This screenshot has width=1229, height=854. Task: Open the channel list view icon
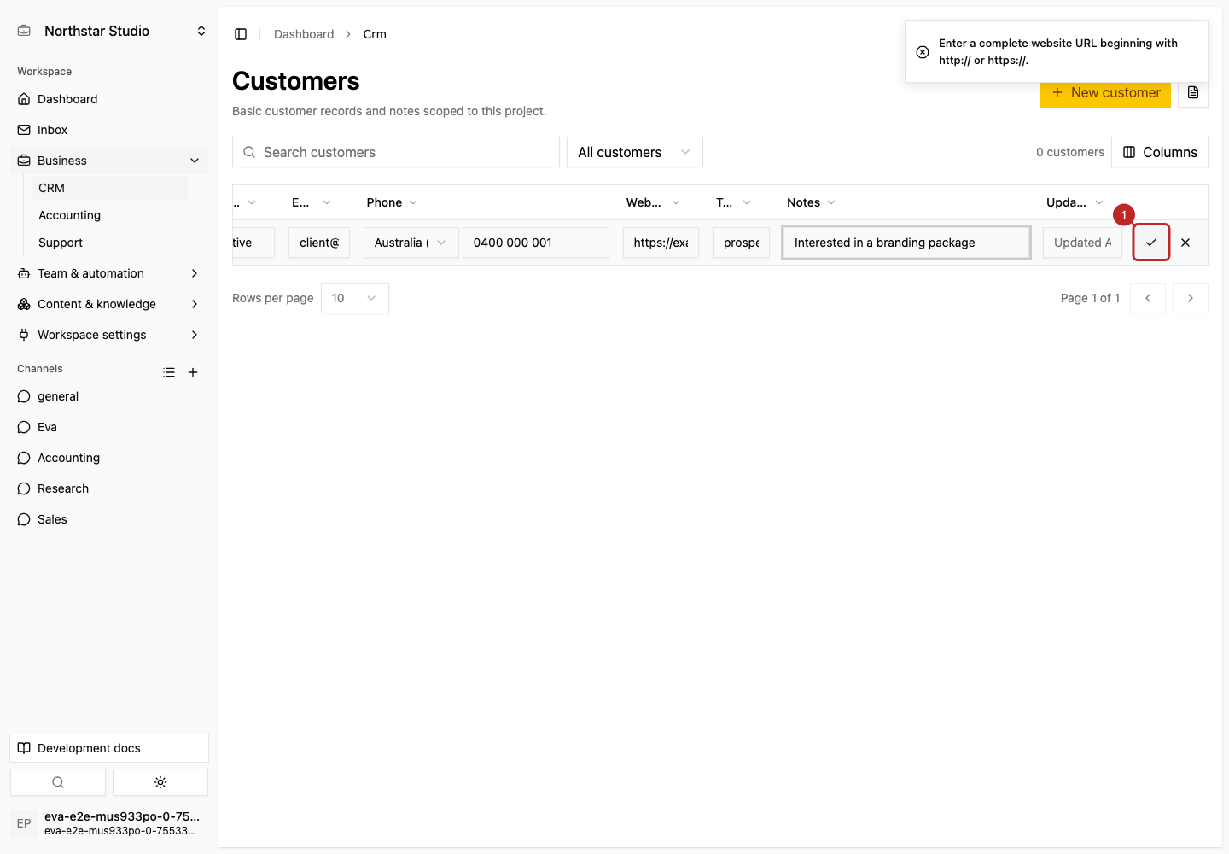(169, 372)
